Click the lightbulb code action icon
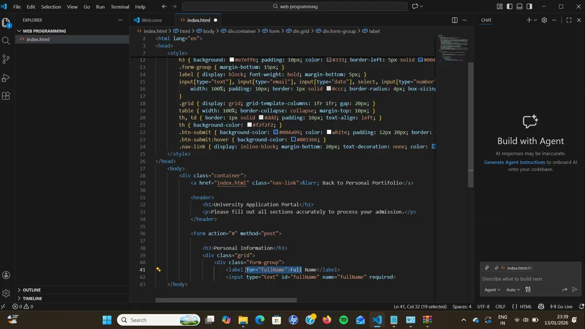 (x=158, y=270)
